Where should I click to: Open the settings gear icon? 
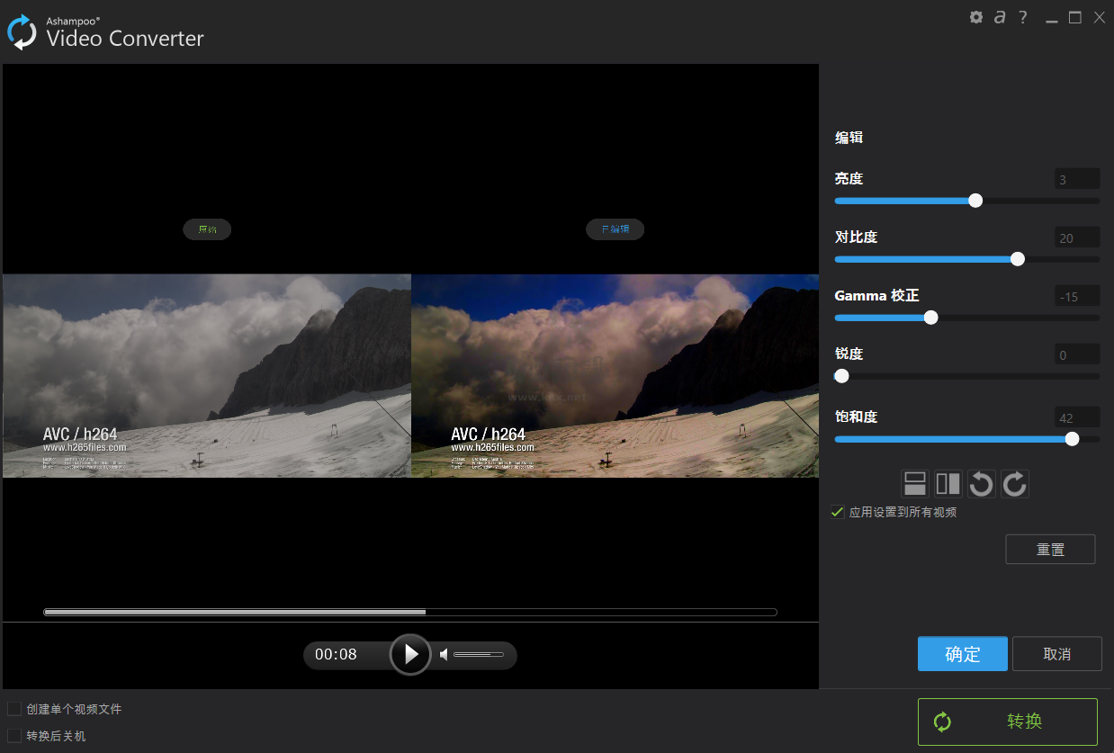point(976,17)
